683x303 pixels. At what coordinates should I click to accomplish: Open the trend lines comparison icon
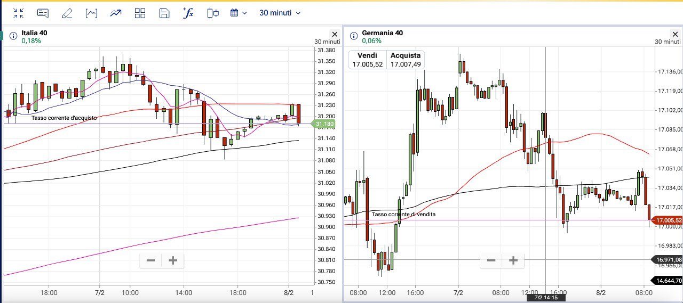click(x=116, y=13)
